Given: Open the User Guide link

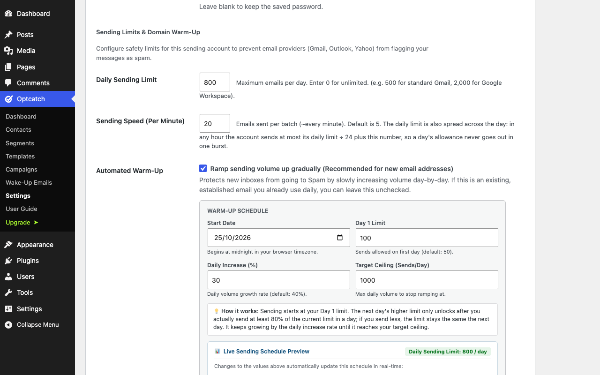Looking at the screenshot, I should [x=22, y=209].
